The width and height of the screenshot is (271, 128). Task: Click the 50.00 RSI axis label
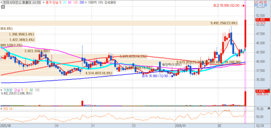coord(260,117)
